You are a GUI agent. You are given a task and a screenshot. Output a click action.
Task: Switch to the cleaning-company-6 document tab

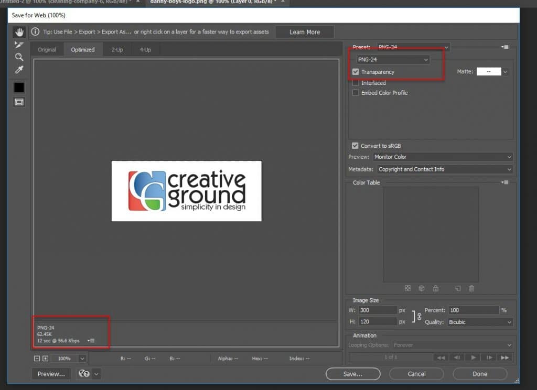coord(70,2)
